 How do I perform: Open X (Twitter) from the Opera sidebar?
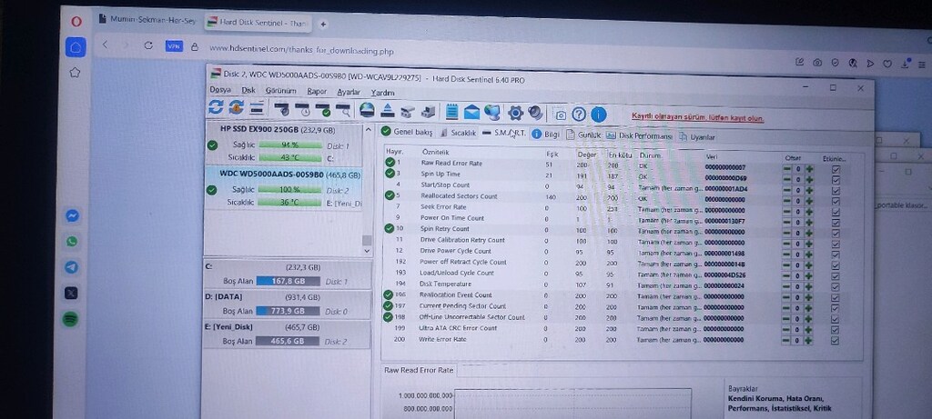click(x=71, y=294)
